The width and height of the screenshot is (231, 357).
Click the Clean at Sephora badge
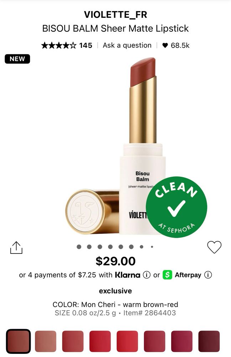176,207
